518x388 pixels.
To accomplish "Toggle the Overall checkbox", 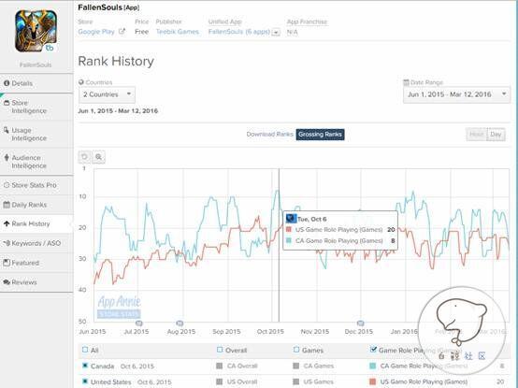I will (x=220, y=350).
